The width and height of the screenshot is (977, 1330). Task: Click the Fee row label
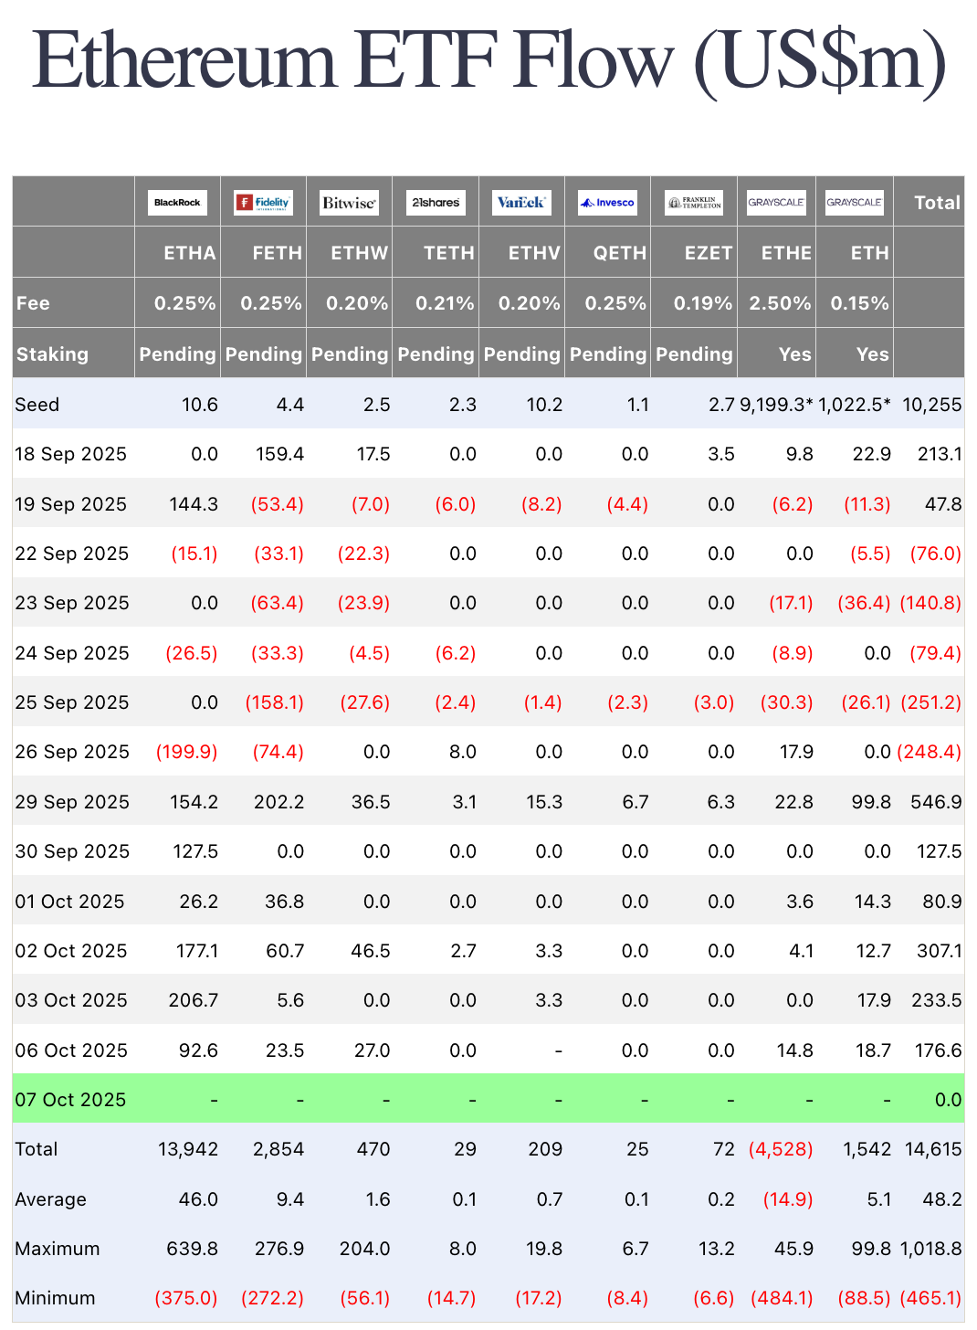pos(33,303)
